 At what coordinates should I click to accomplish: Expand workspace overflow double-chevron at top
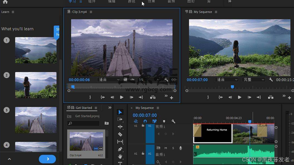pos(230,1)
